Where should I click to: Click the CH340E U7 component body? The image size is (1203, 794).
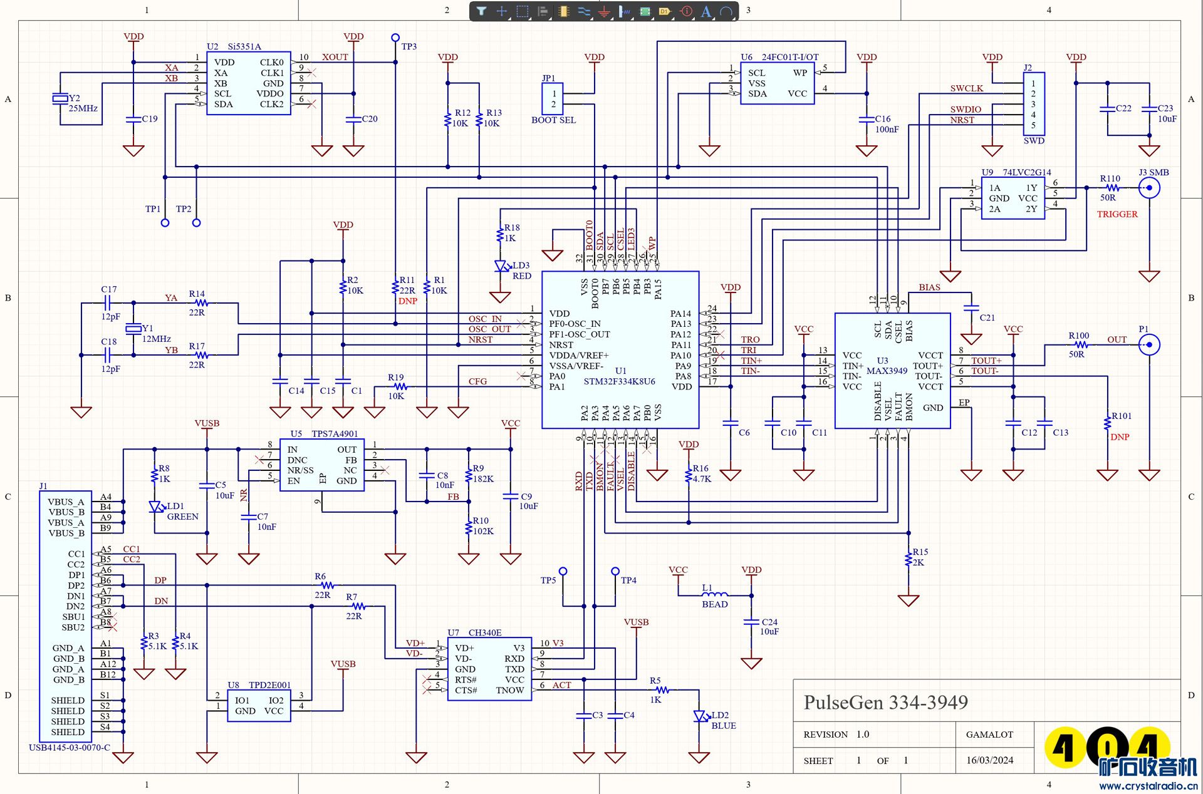489,669
